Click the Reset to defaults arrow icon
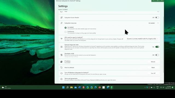The image size is (175, 98). (x=62, y=68)
